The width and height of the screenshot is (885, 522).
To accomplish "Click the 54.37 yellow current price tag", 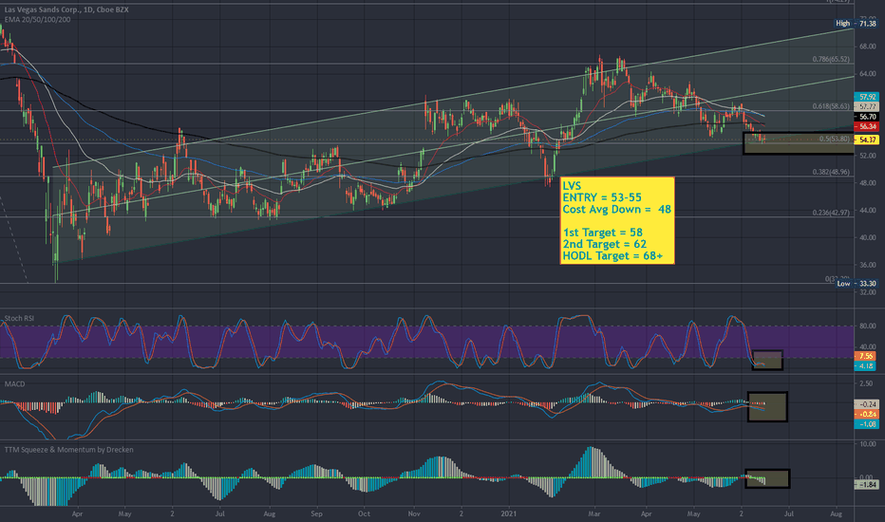I will pos(866,140).
